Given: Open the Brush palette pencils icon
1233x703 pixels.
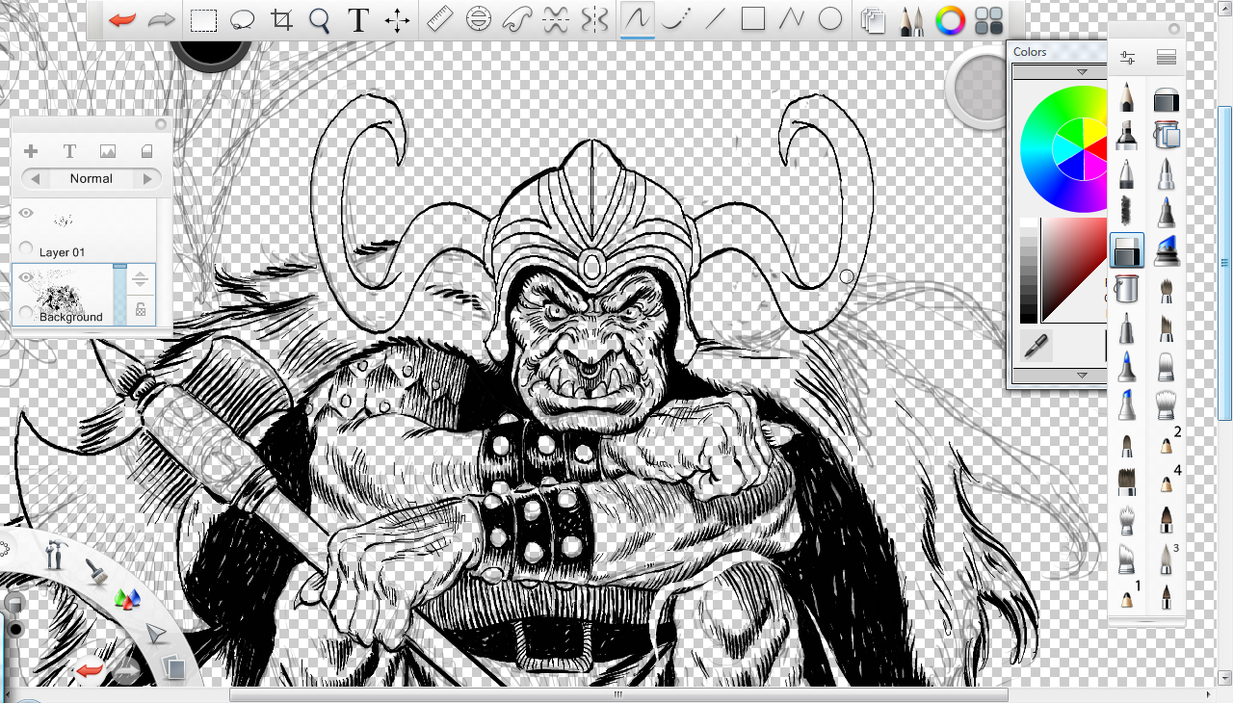Looking at the screenshot, I should click(911, 20).
